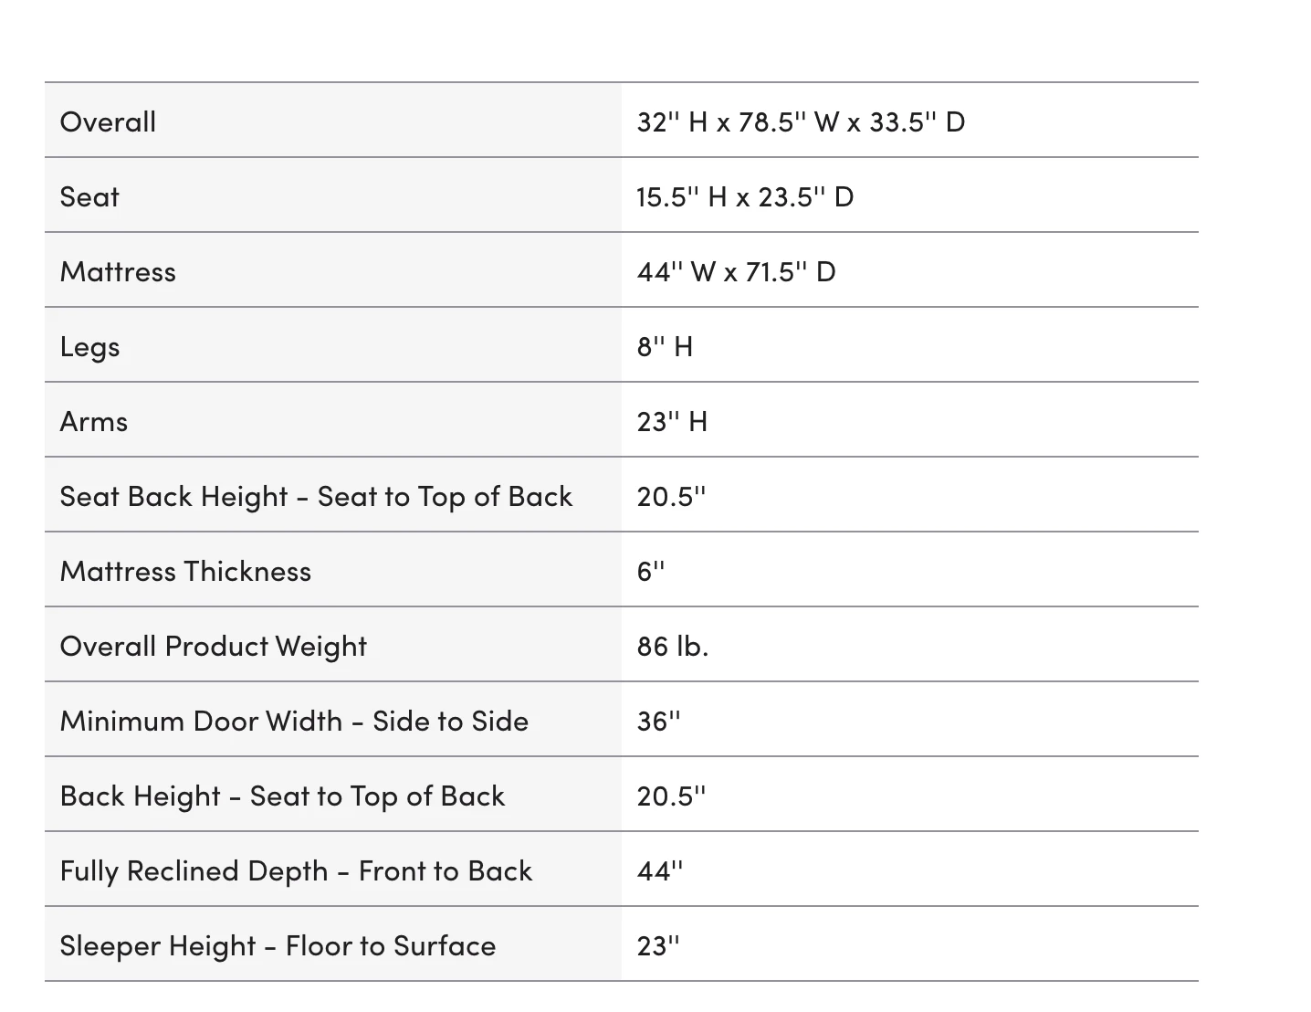Select Fully Reclined Depth - Front to Back label
The image size is (1311, 1012).
296,870
